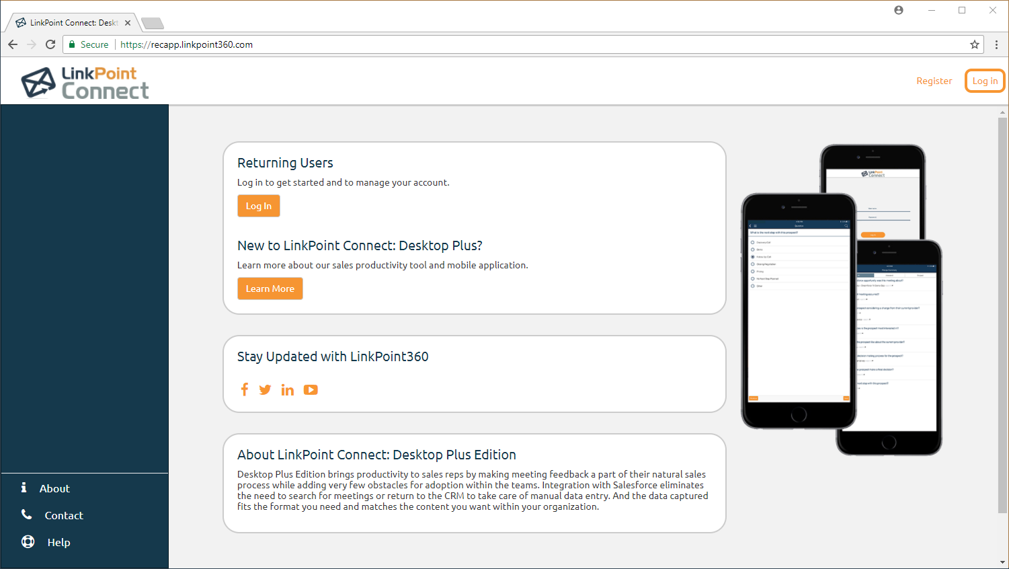Open the Twitter bird icon
Screen dimensions: 1009x569
[x=265, y=389]
